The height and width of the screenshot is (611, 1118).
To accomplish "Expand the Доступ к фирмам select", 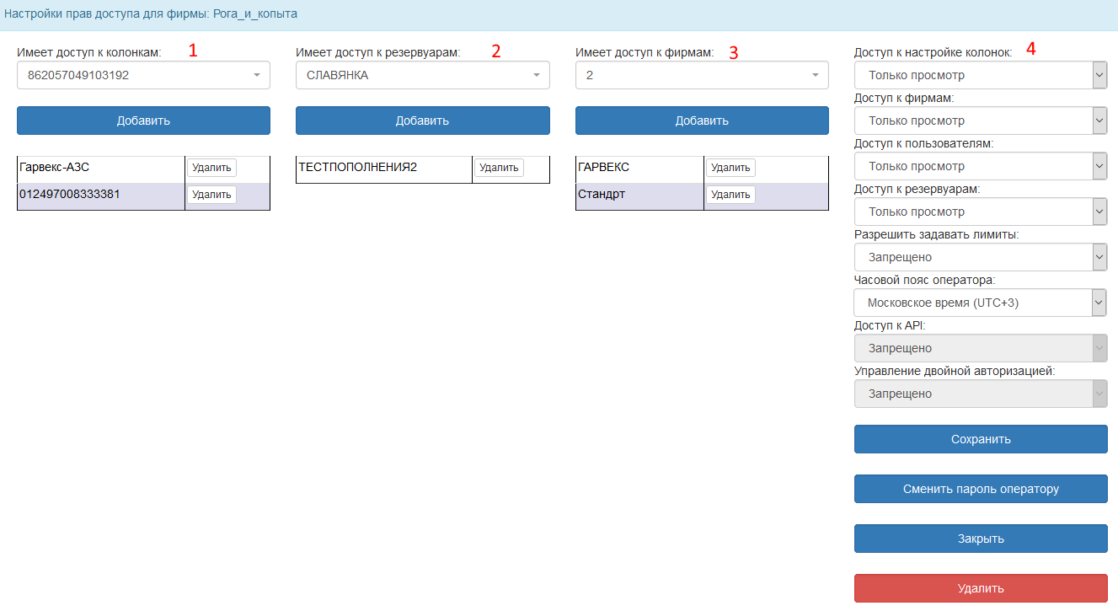I will click(x=980, y=121).
